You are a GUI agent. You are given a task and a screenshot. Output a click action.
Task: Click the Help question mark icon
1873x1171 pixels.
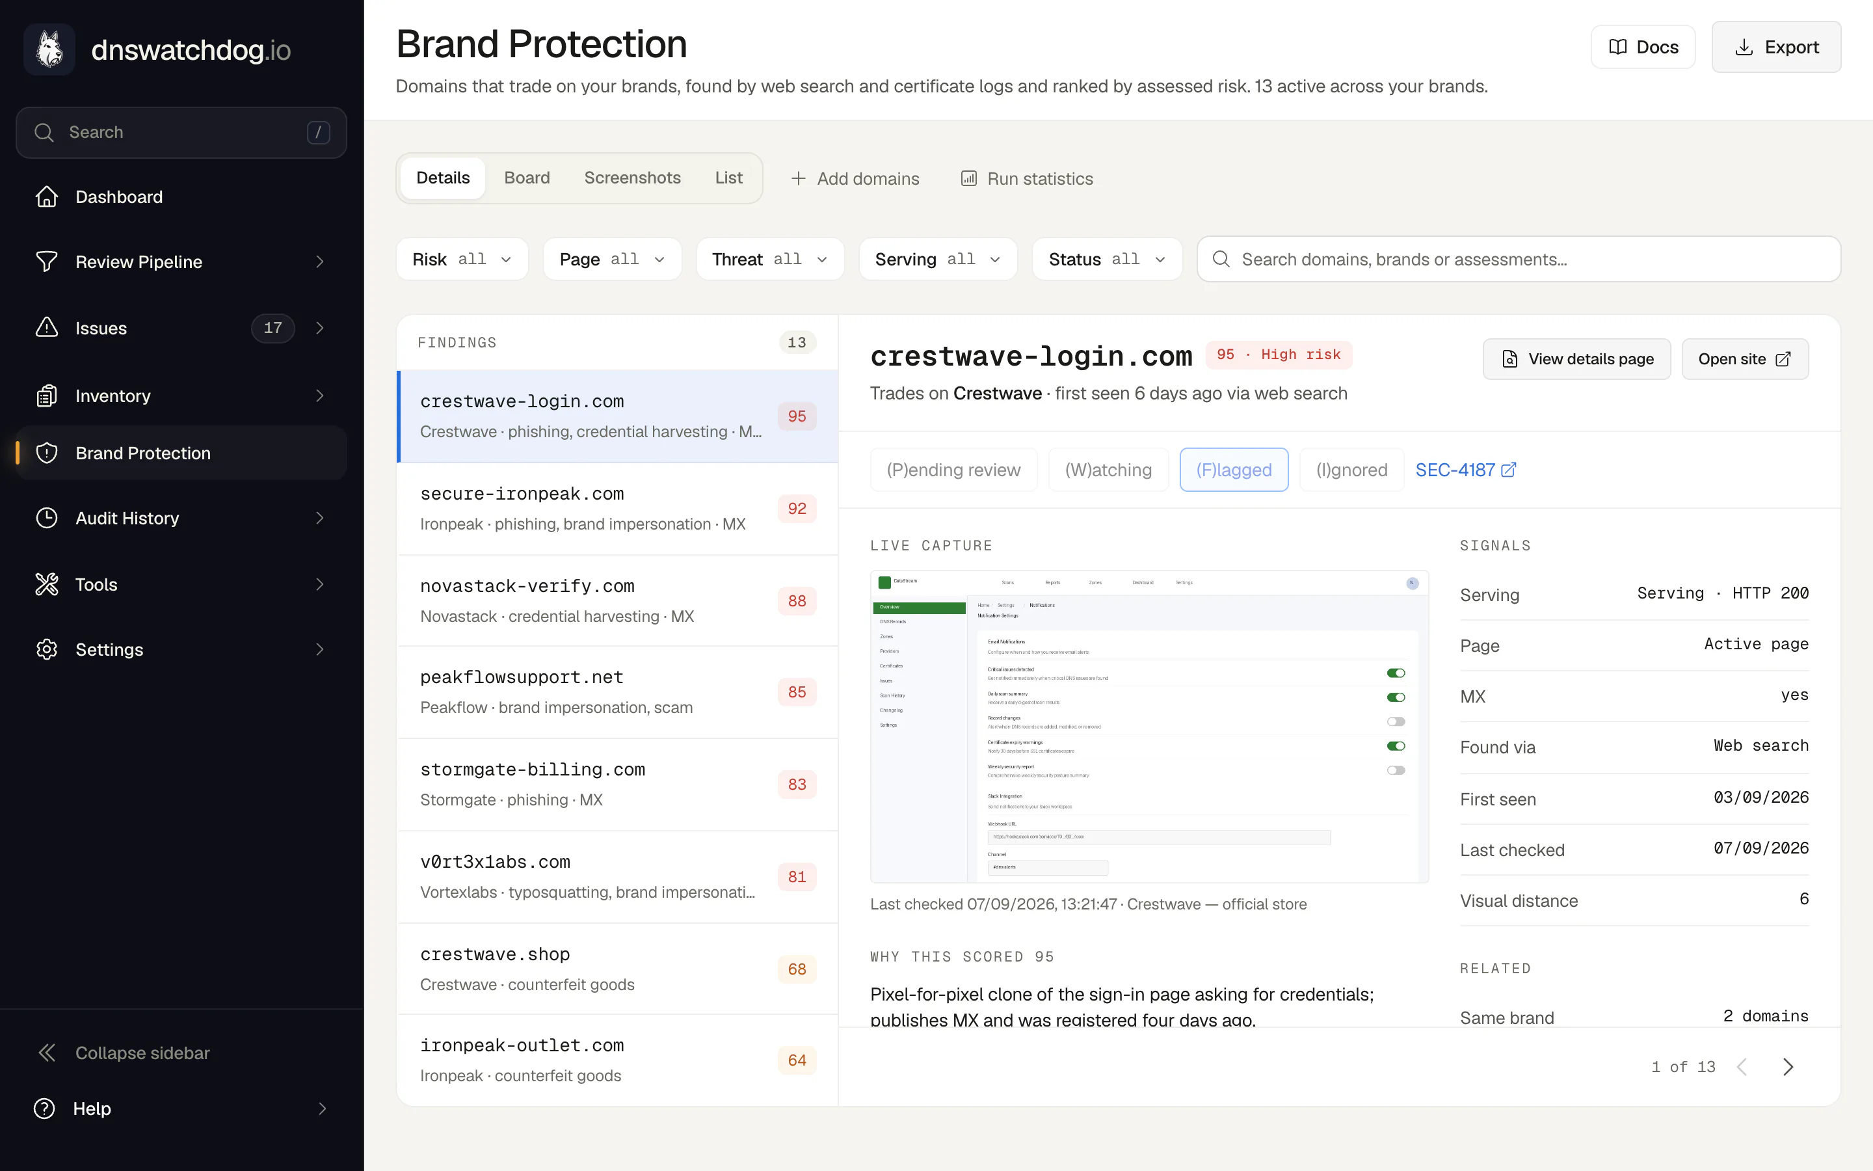pyautogui.click(x=44, y=1109)
